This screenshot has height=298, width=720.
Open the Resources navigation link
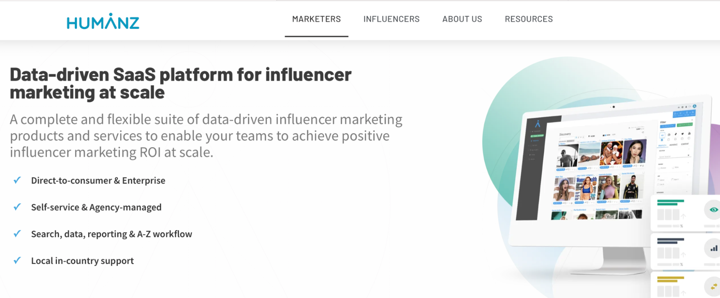click(x=529, y=19)
